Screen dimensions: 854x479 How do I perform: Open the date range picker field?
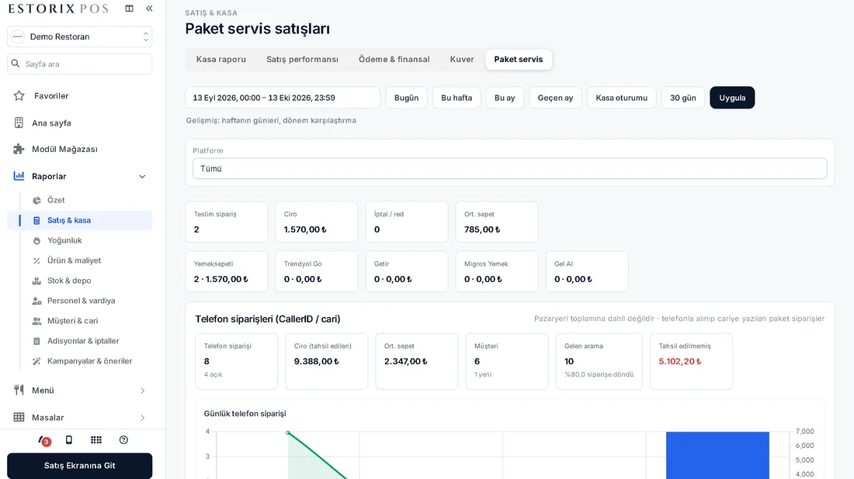[x=283, y=98]
